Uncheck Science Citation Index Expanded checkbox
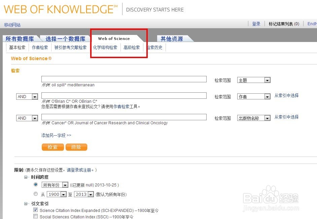The width and height of the screenshot is (317, 219). (36, 210)
